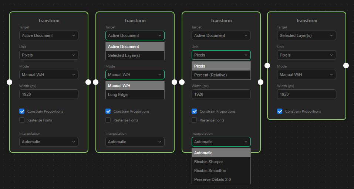
Task: Open the Mode dropdown in the rightmost node
Action: tap(306, 75)
